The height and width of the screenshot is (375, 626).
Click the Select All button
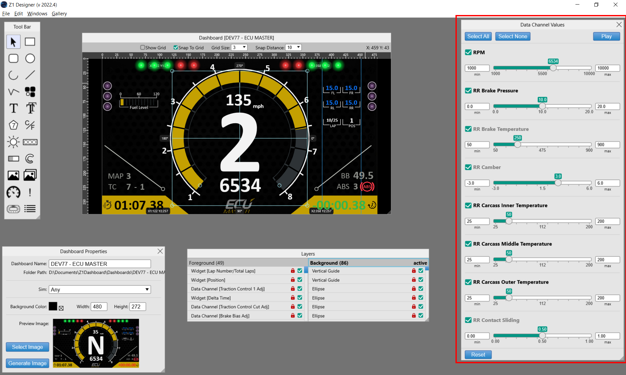click(478, 36)
